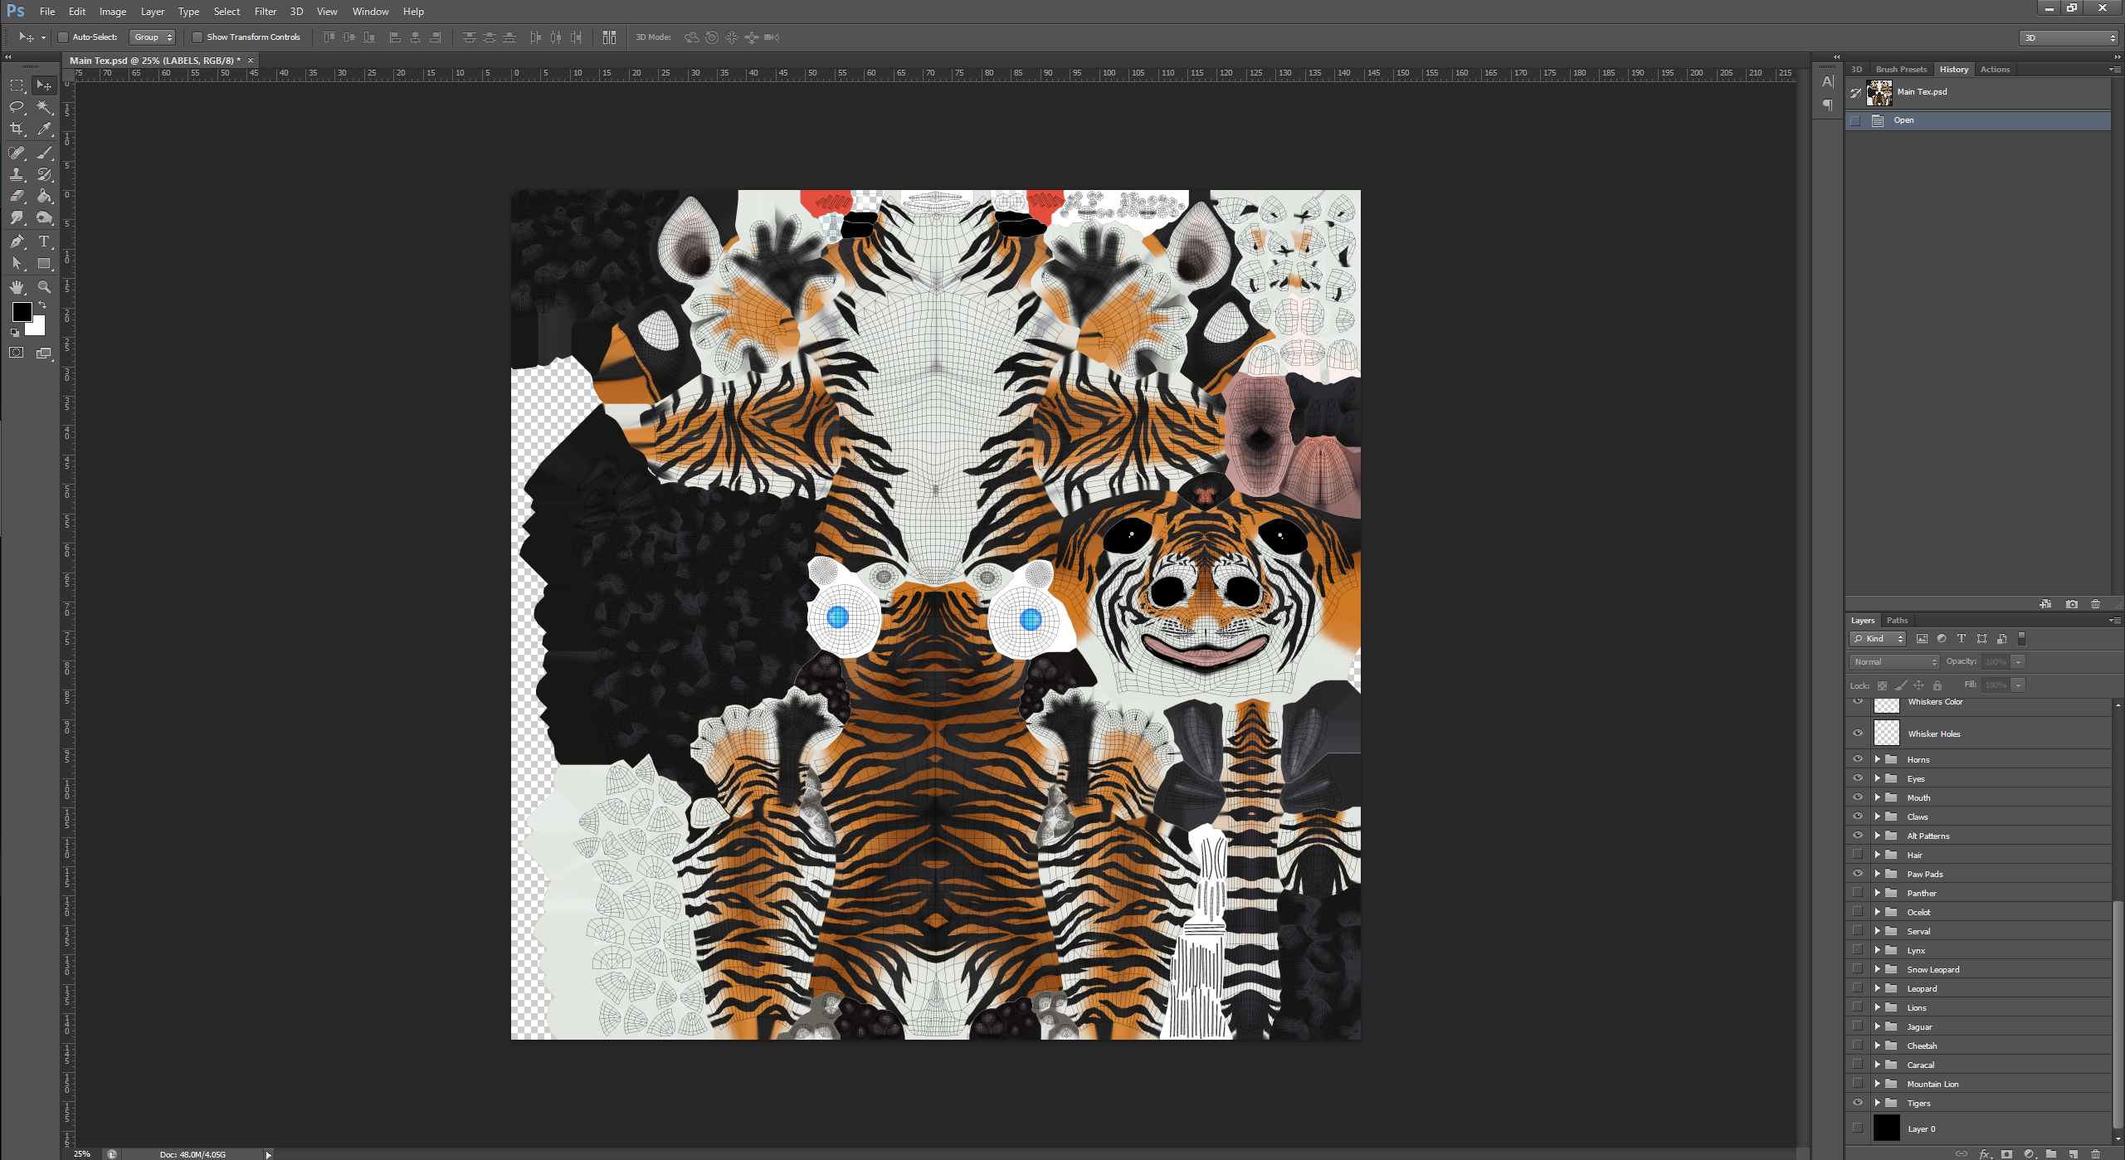Select the Sponge tool
Viewport: 2125px width, 1160px height.
[x=45, y=217]
